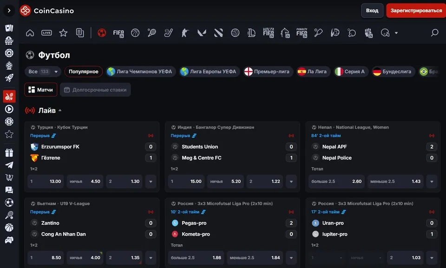Collapse the Лайв section
Image resolution: width=446 pixels, height=268 pixels.
(x=60, y=111)
